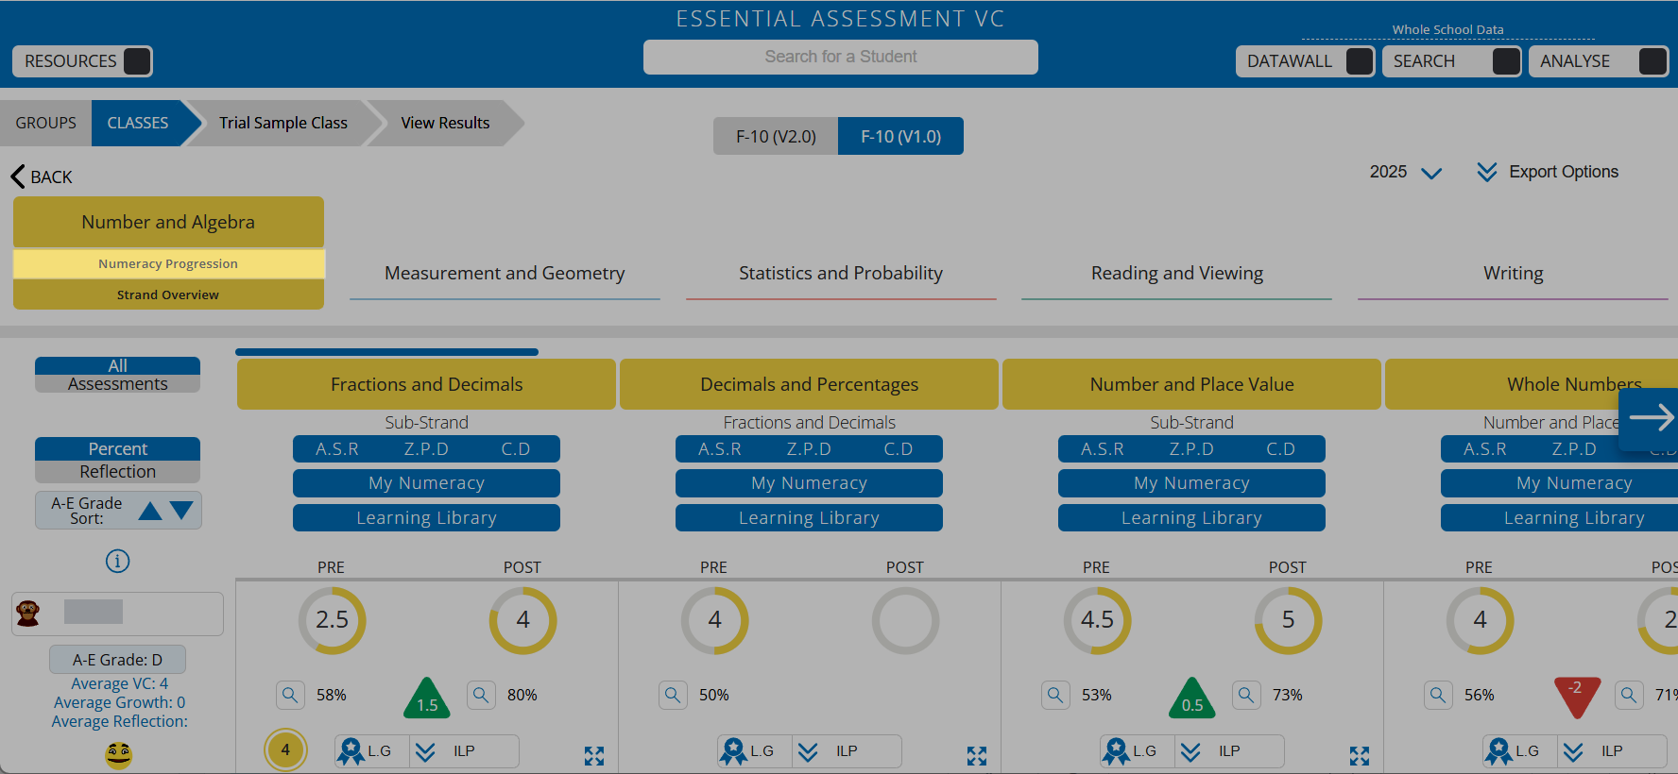1678x774 pixels.
Task: Open magnifier beside 56% in Whole Numbers
Action: (x=1438, y=696)
